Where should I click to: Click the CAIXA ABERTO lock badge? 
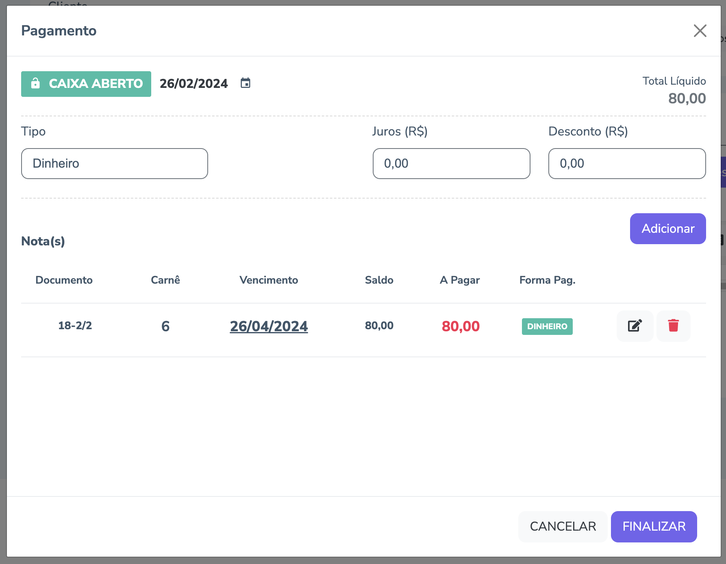pyautogui.click(x=86, y=84)
